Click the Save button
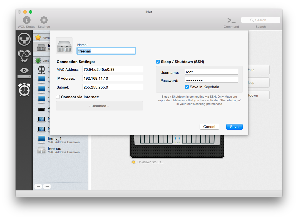 234,127
